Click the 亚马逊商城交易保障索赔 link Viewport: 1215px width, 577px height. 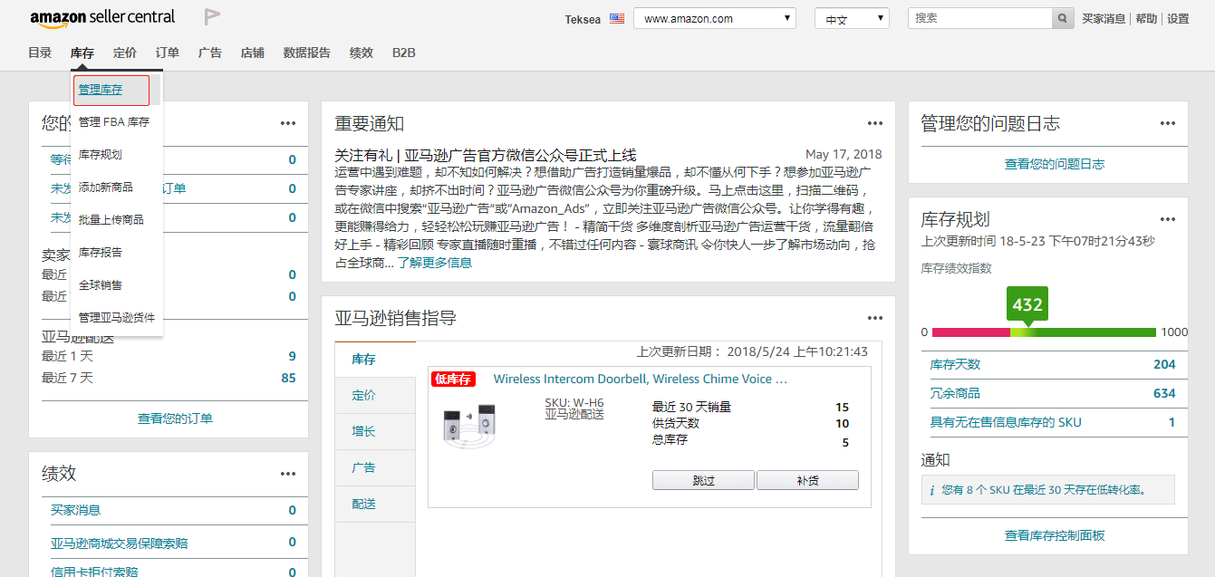tap(120, 543)
